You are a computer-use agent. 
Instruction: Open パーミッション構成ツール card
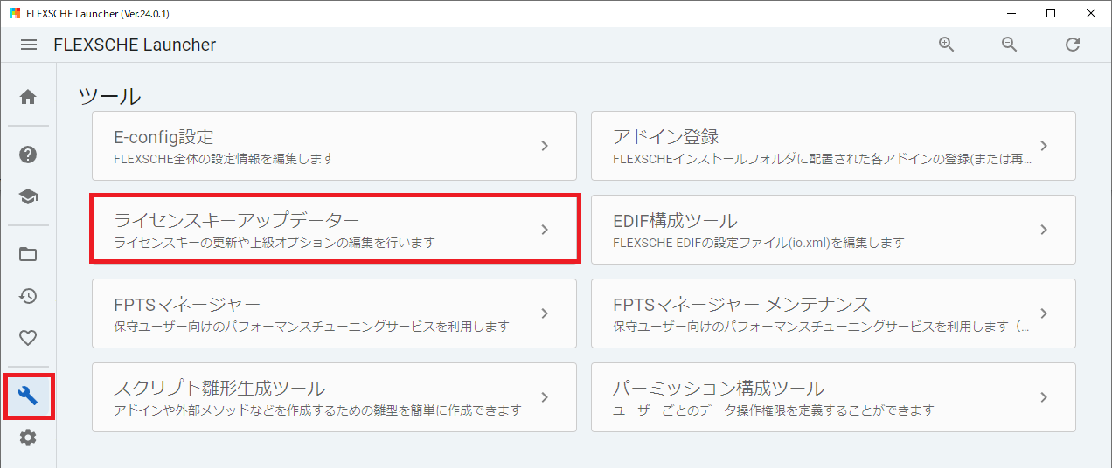pos(832,397)
